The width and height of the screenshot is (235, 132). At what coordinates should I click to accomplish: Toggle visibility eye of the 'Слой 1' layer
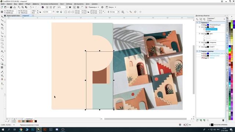(x=202, y=47)
